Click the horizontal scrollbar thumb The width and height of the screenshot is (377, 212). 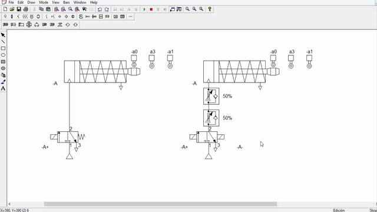[x=160, y=204]
